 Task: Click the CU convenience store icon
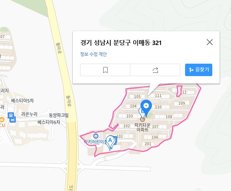coord(2,120)
